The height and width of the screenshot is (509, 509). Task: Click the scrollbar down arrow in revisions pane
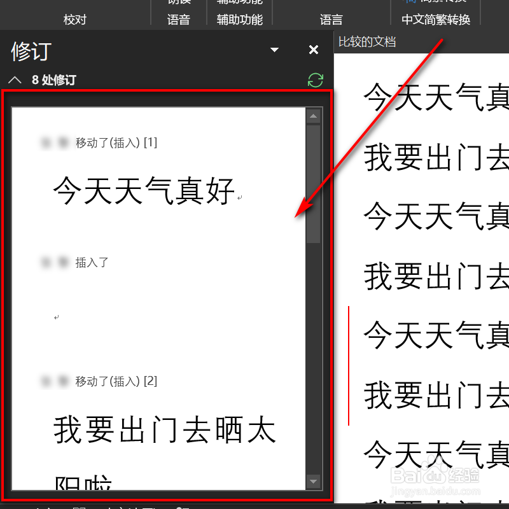(x=314, y=482)
